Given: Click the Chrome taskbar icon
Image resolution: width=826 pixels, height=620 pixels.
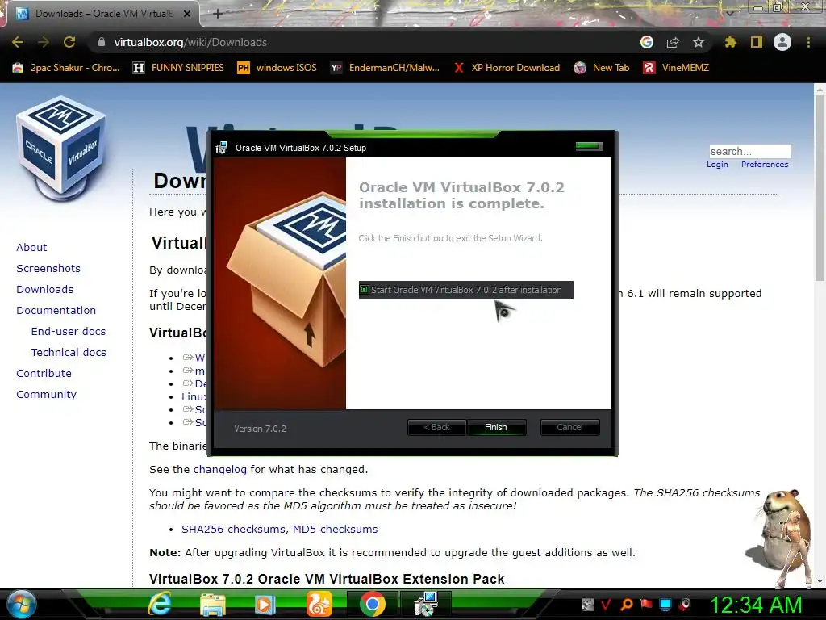Looking at the screenshot, I should 373,604.
